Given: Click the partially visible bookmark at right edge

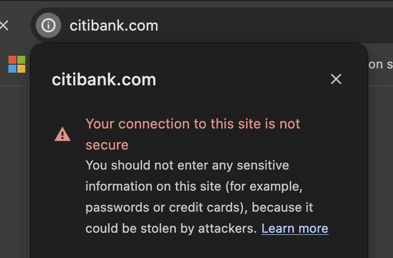Looking at the screenshot, I should 380,64.
